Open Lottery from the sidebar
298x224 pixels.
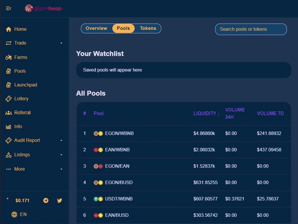pyautogui.click(x=21, y=99)
